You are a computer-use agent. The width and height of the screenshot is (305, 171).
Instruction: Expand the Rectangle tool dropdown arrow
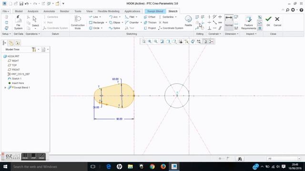pos(106,23)
